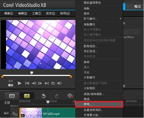Open the system volume speaker icon
This screenshot has height=118, width=144.
pyautogui.click(x=59, y=83)
